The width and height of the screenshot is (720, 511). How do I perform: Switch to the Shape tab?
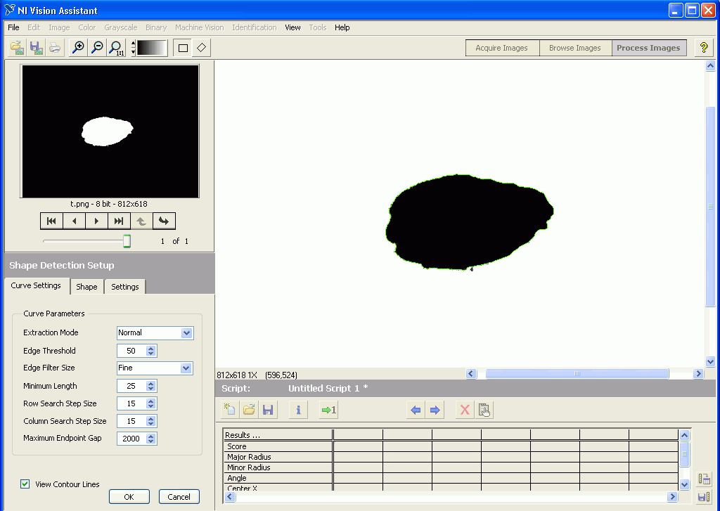tap(86, 287)
